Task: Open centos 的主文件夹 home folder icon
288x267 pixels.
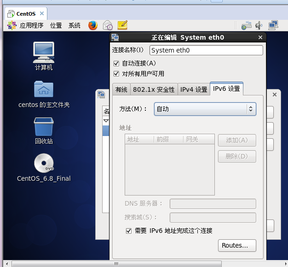Action: click(x=44, y=94)
